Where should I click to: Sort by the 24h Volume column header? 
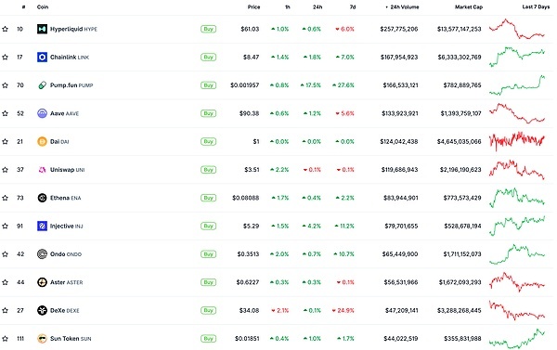click(402, 6)
